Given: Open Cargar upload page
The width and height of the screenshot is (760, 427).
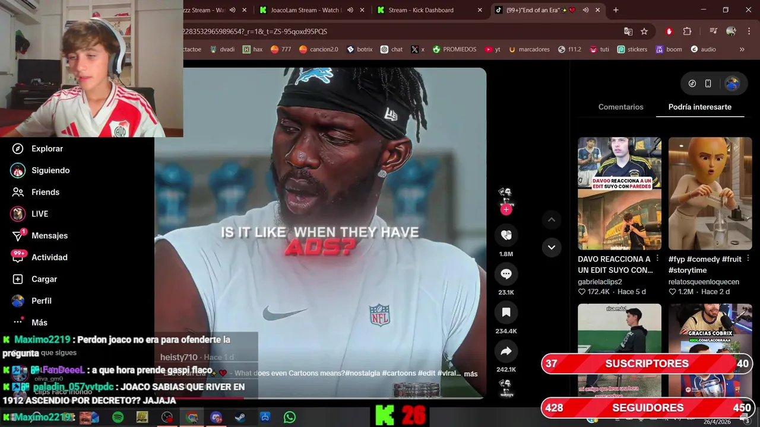Looking at the screenshot, I should 36,279.
